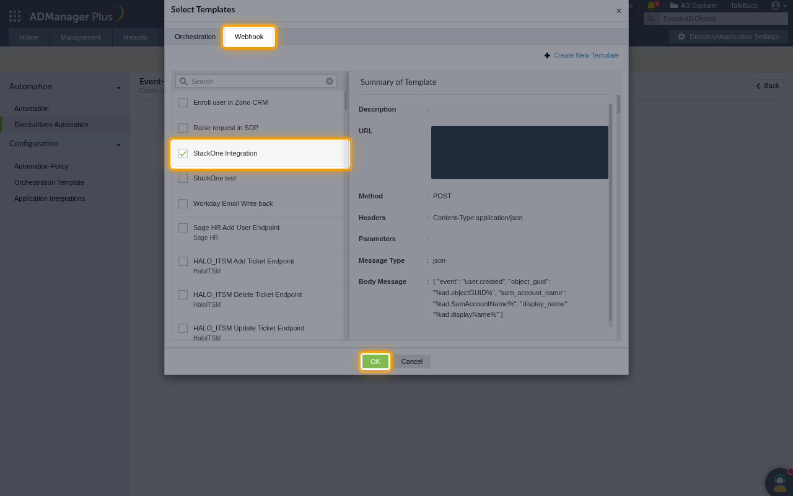Select Event-driven Automation in the sidebar

pos(64,125)
